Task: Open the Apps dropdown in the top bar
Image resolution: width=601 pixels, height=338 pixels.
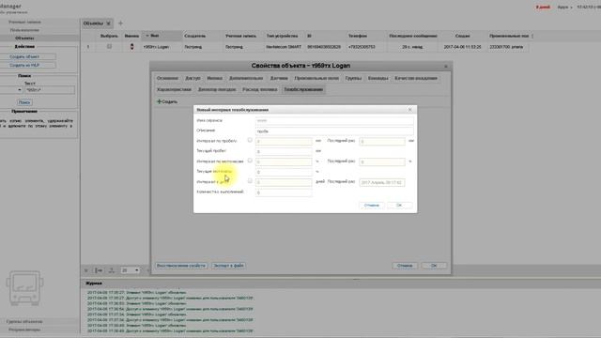Action: (x=564, y=8)
